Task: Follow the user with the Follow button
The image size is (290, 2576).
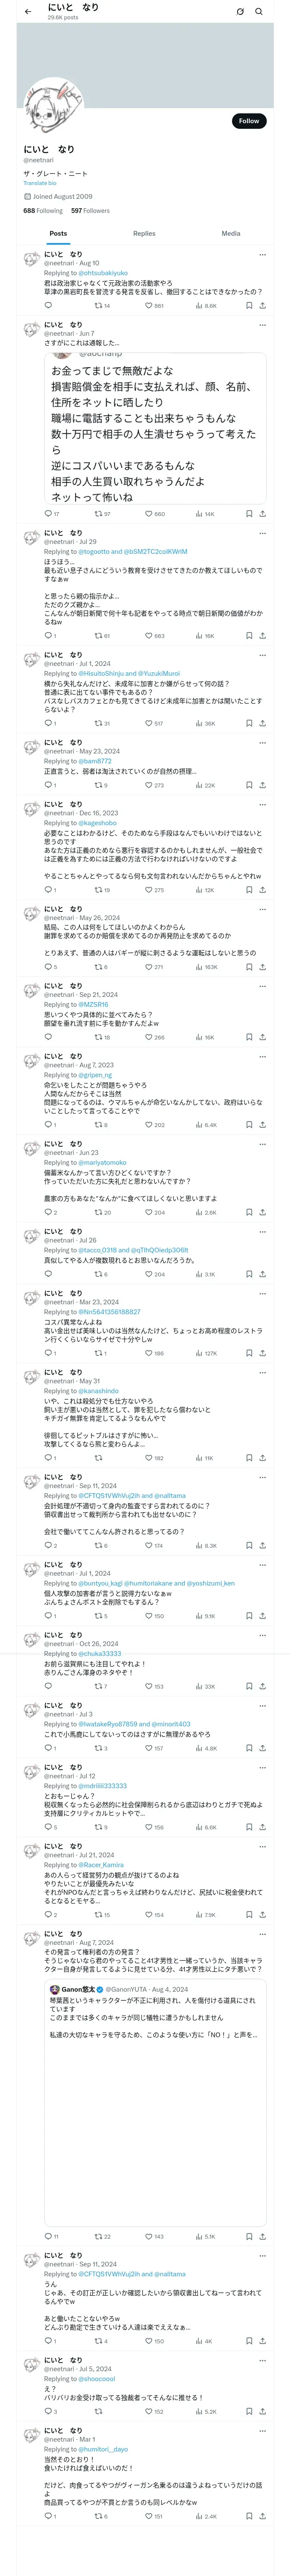Action: click(248, 121)
